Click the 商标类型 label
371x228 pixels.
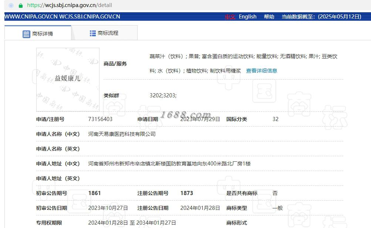click(x=237, y=208)
